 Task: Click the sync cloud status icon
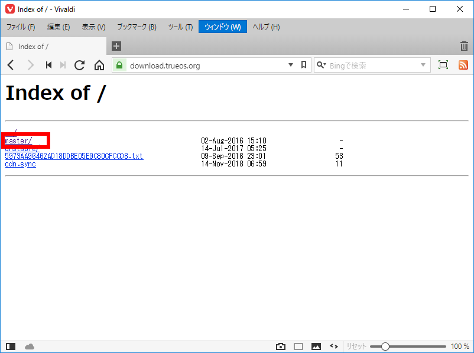click(30, 347)
